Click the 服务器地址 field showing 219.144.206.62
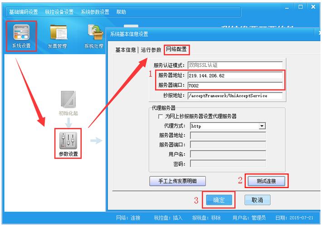The image size is (322, 226). point(235,75)
